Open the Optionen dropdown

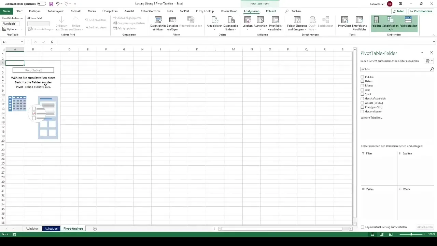pos(12,29)
